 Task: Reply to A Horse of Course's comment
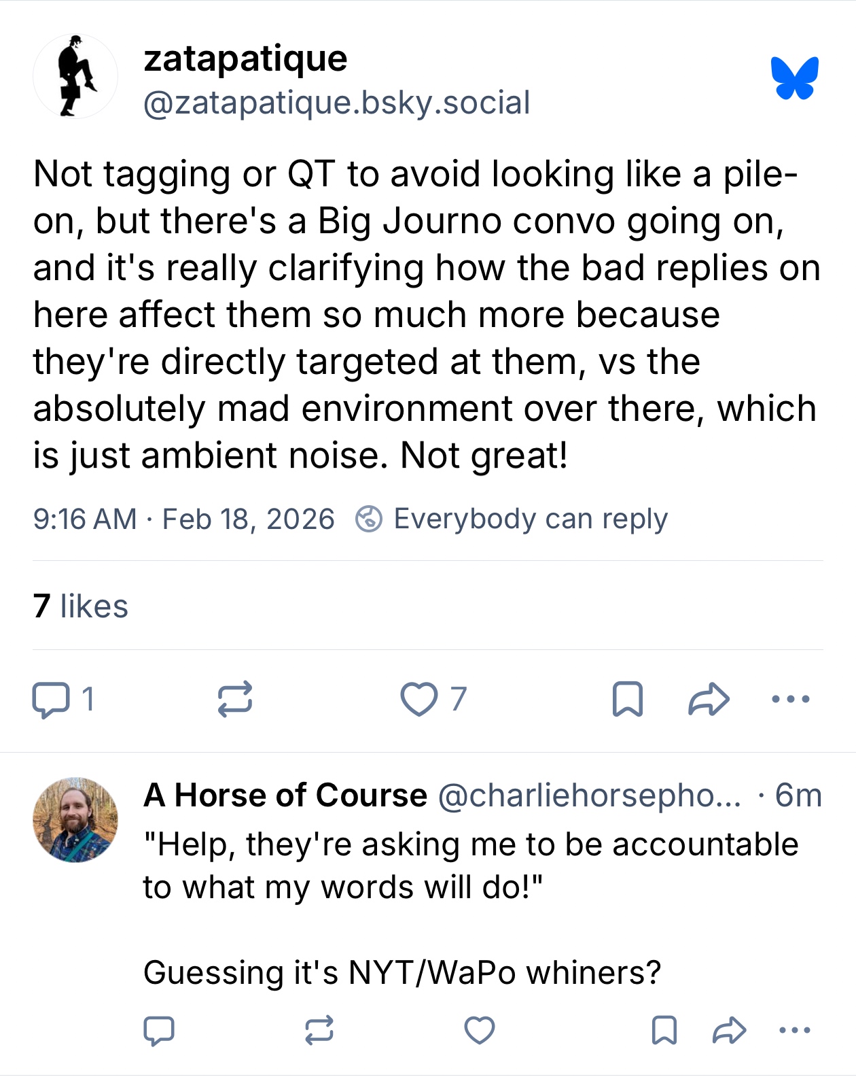point(159,1031)
